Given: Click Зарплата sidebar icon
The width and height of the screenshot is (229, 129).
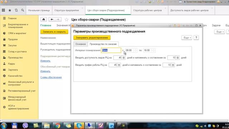Looking at the screenshot, I should (x=4, y=70).
